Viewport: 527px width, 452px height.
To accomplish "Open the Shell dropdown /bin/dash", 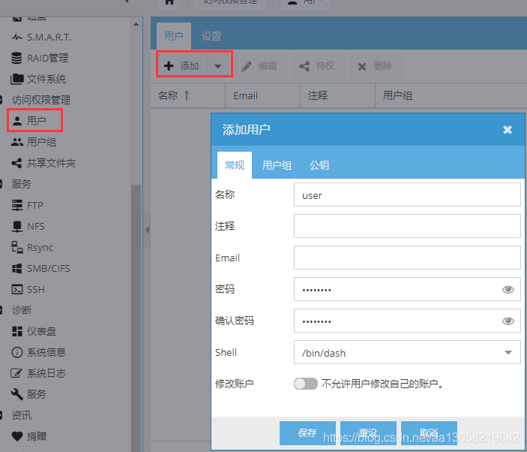I will [508, 352].
